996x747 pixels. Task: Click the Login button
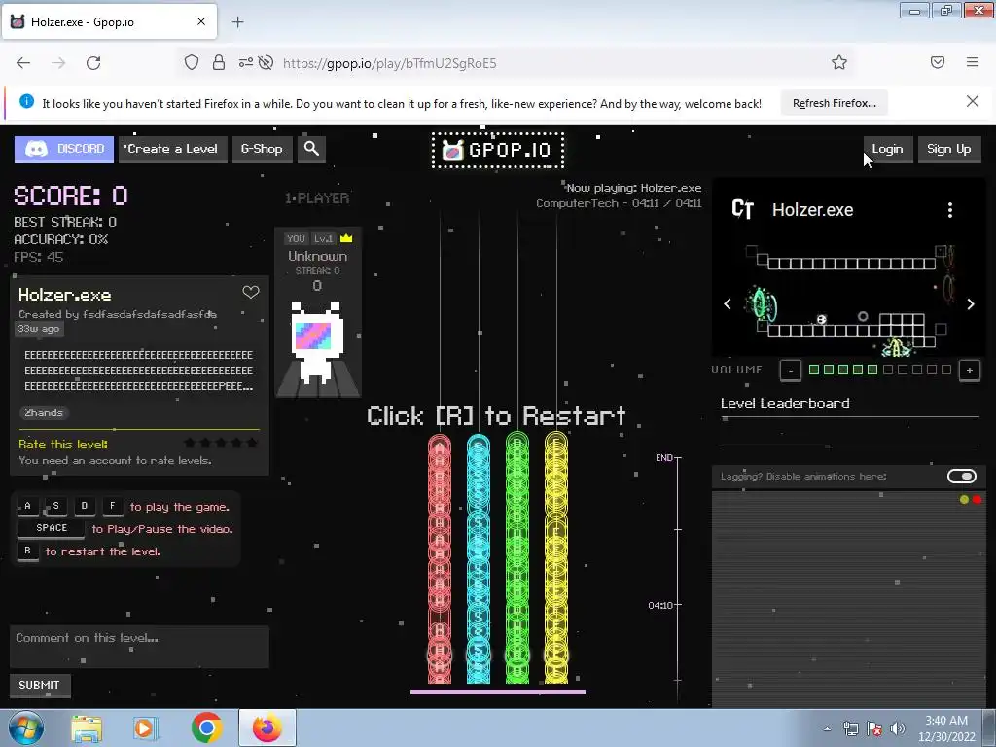coord(887,149)
